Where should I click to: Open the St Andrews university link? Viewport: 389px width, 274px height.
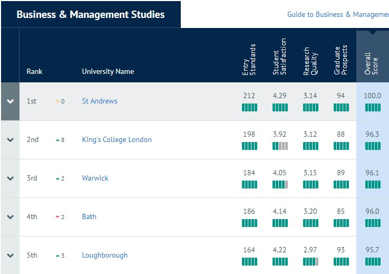point(100,101)
